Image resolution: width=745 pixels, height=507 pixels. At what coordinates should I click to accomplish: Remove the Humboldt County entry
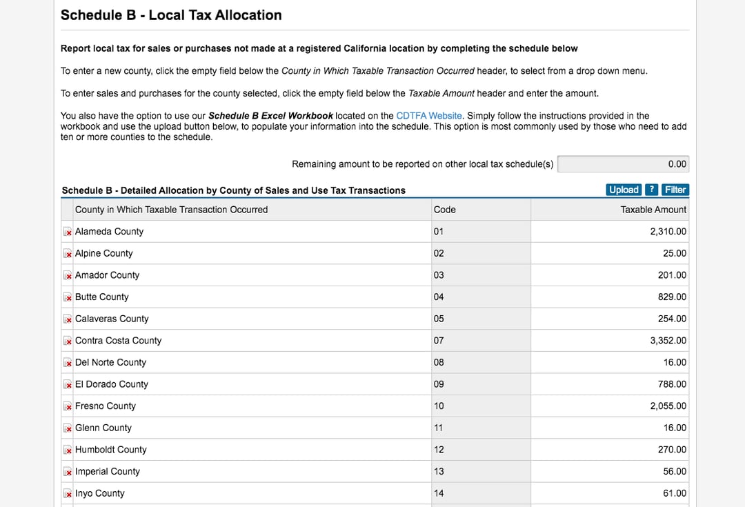pyautogui.click(x=68, y=450)
